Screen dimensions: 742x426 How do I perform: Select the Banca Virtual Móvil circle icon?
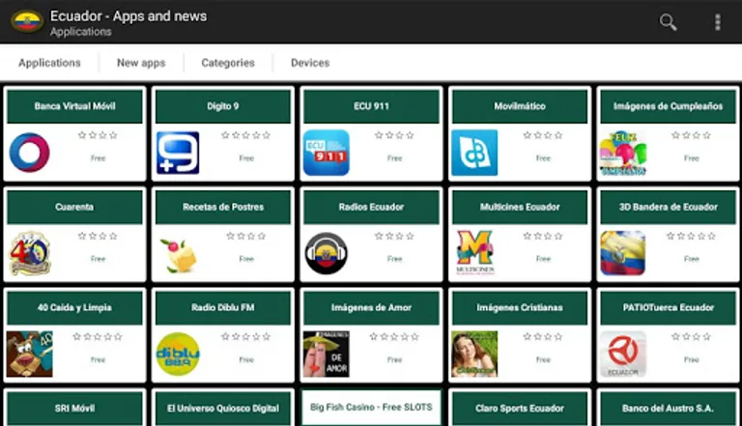29,153
